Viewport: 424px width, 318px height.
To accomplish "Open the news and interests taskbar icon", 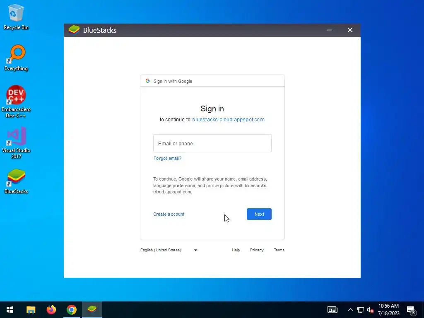I will [332, 310].
